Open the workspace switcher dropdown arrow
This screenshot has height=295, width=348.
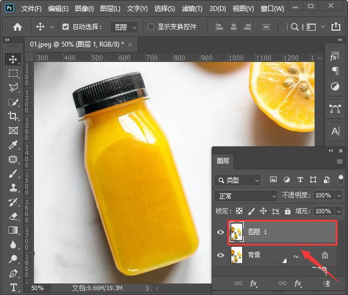[323, 27]
